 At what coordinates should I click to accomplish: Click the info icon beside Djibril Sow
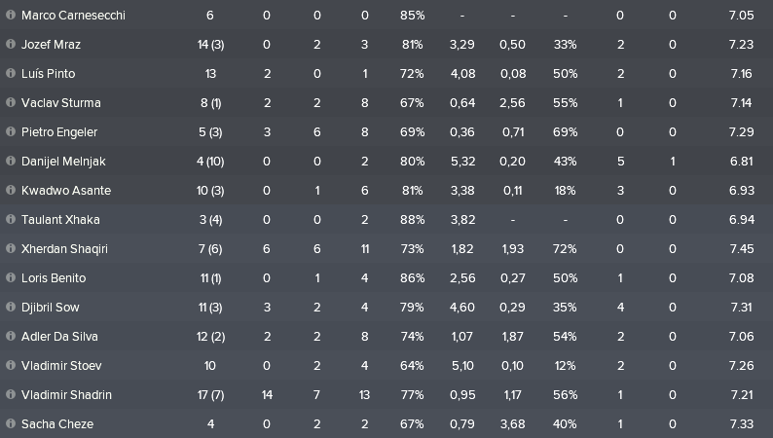click(11, 307)
